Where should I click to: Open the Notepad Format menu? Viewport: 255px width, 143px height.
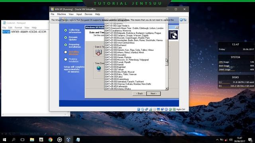18,28
